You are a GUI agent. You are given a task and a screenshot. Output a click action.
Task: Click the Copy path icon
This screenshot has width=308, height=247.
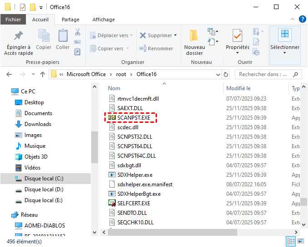(x=78, y=42)
